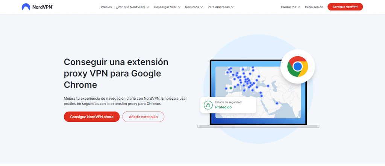Click Consigue NordVPN ahora button

(92, 117)
